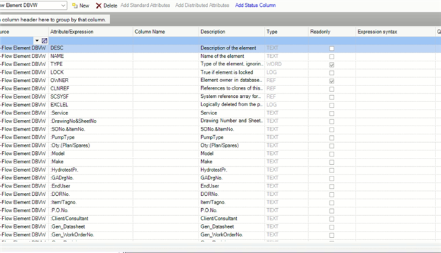The image size is (441, 253).
Task: Click 'Name of the element' description cell
Action: coord(232,57)
